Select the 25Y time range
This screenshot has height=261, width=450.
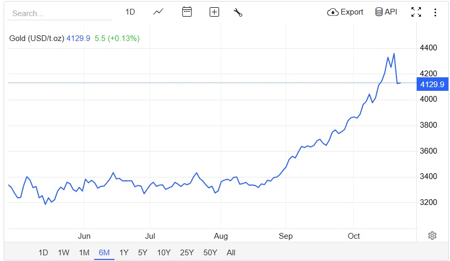[x=187, y=253]
